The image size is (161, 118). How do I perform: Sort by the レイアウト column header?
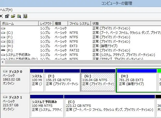pos(46,24)
